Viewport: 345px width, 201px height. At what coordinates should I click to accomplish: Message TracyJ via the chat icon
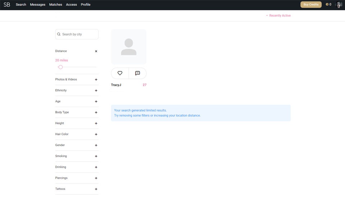[137, 73]
